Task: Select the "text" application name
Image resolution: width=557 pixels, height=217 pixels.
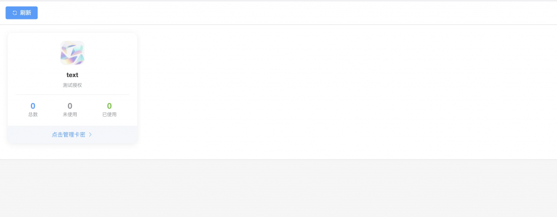Action: (72, 75)
